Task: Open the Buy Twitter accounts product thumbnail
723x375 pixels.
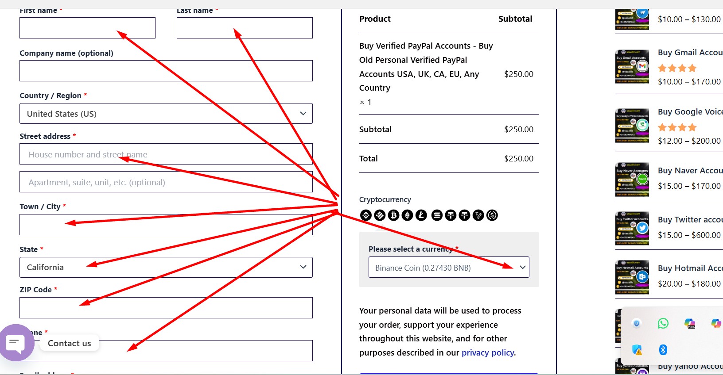Action: (x=632, y=228)
